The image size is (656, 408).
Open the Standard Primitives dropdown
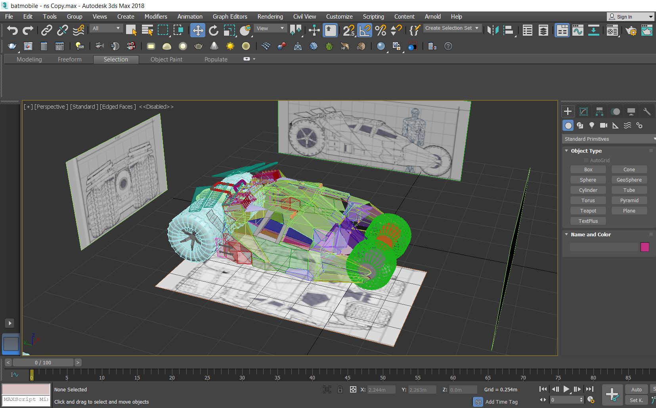coord(609,139)
